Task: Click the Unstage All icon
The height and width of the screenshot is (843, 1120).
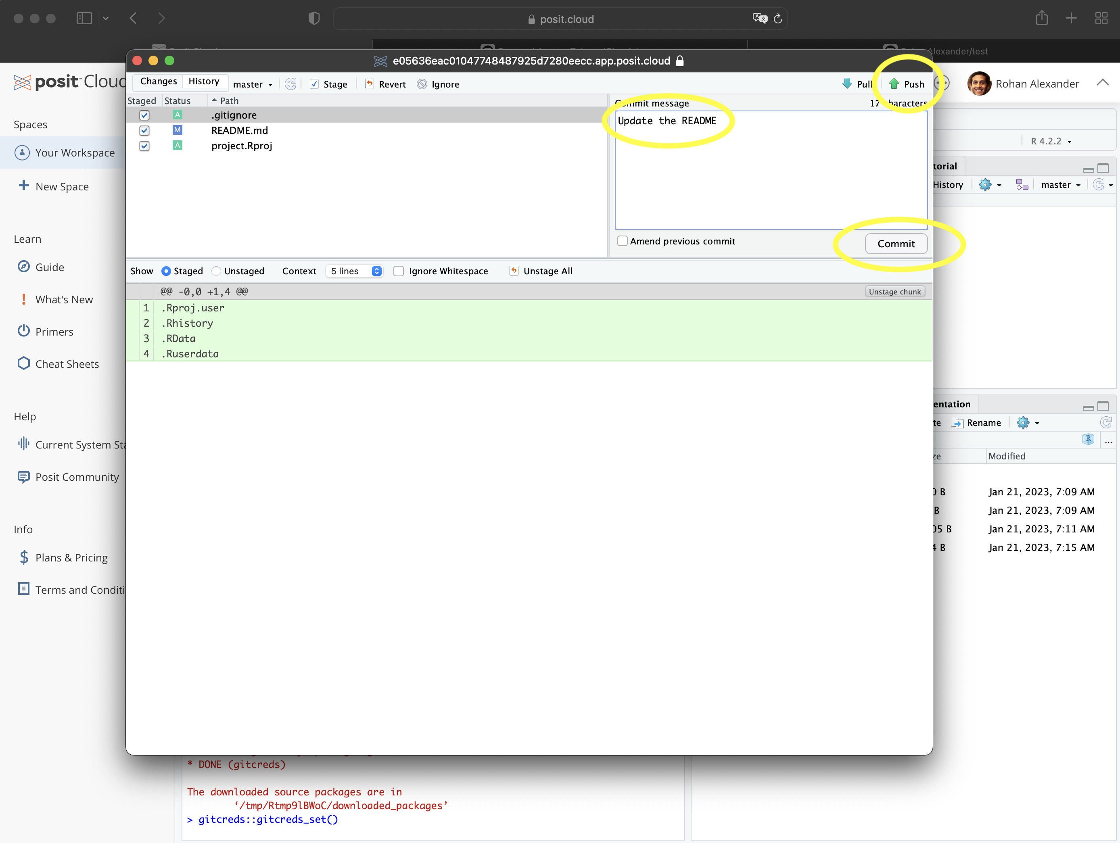Action: 514,271
